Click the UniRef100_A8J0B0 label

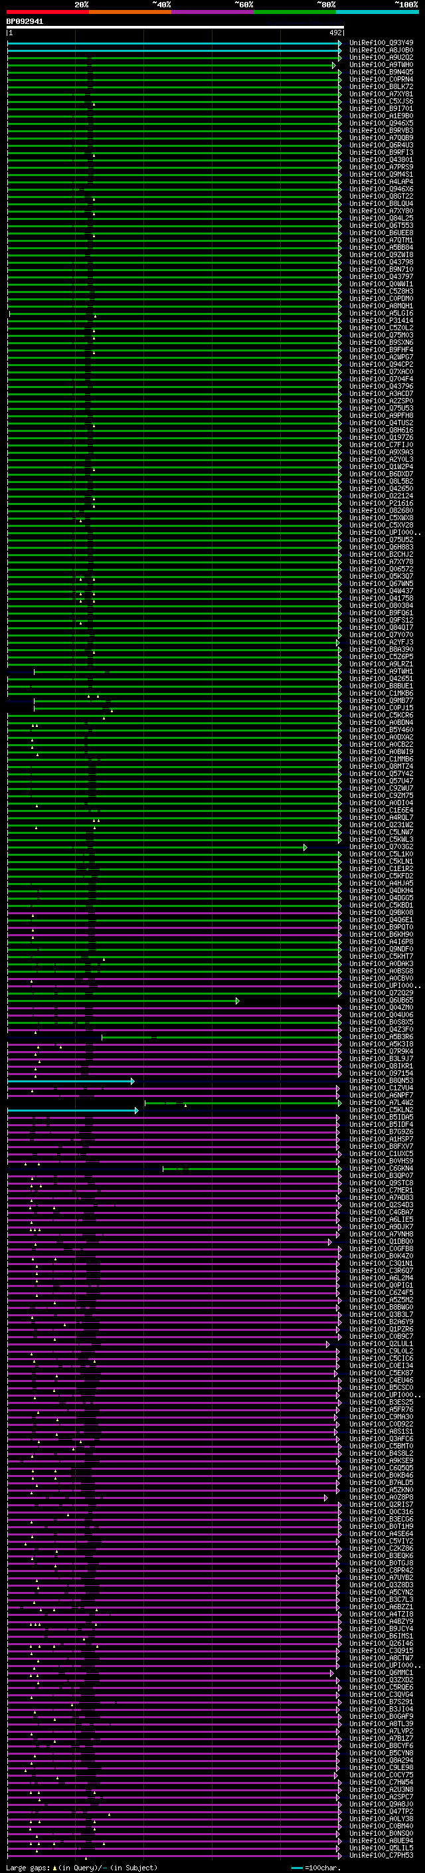381,50
